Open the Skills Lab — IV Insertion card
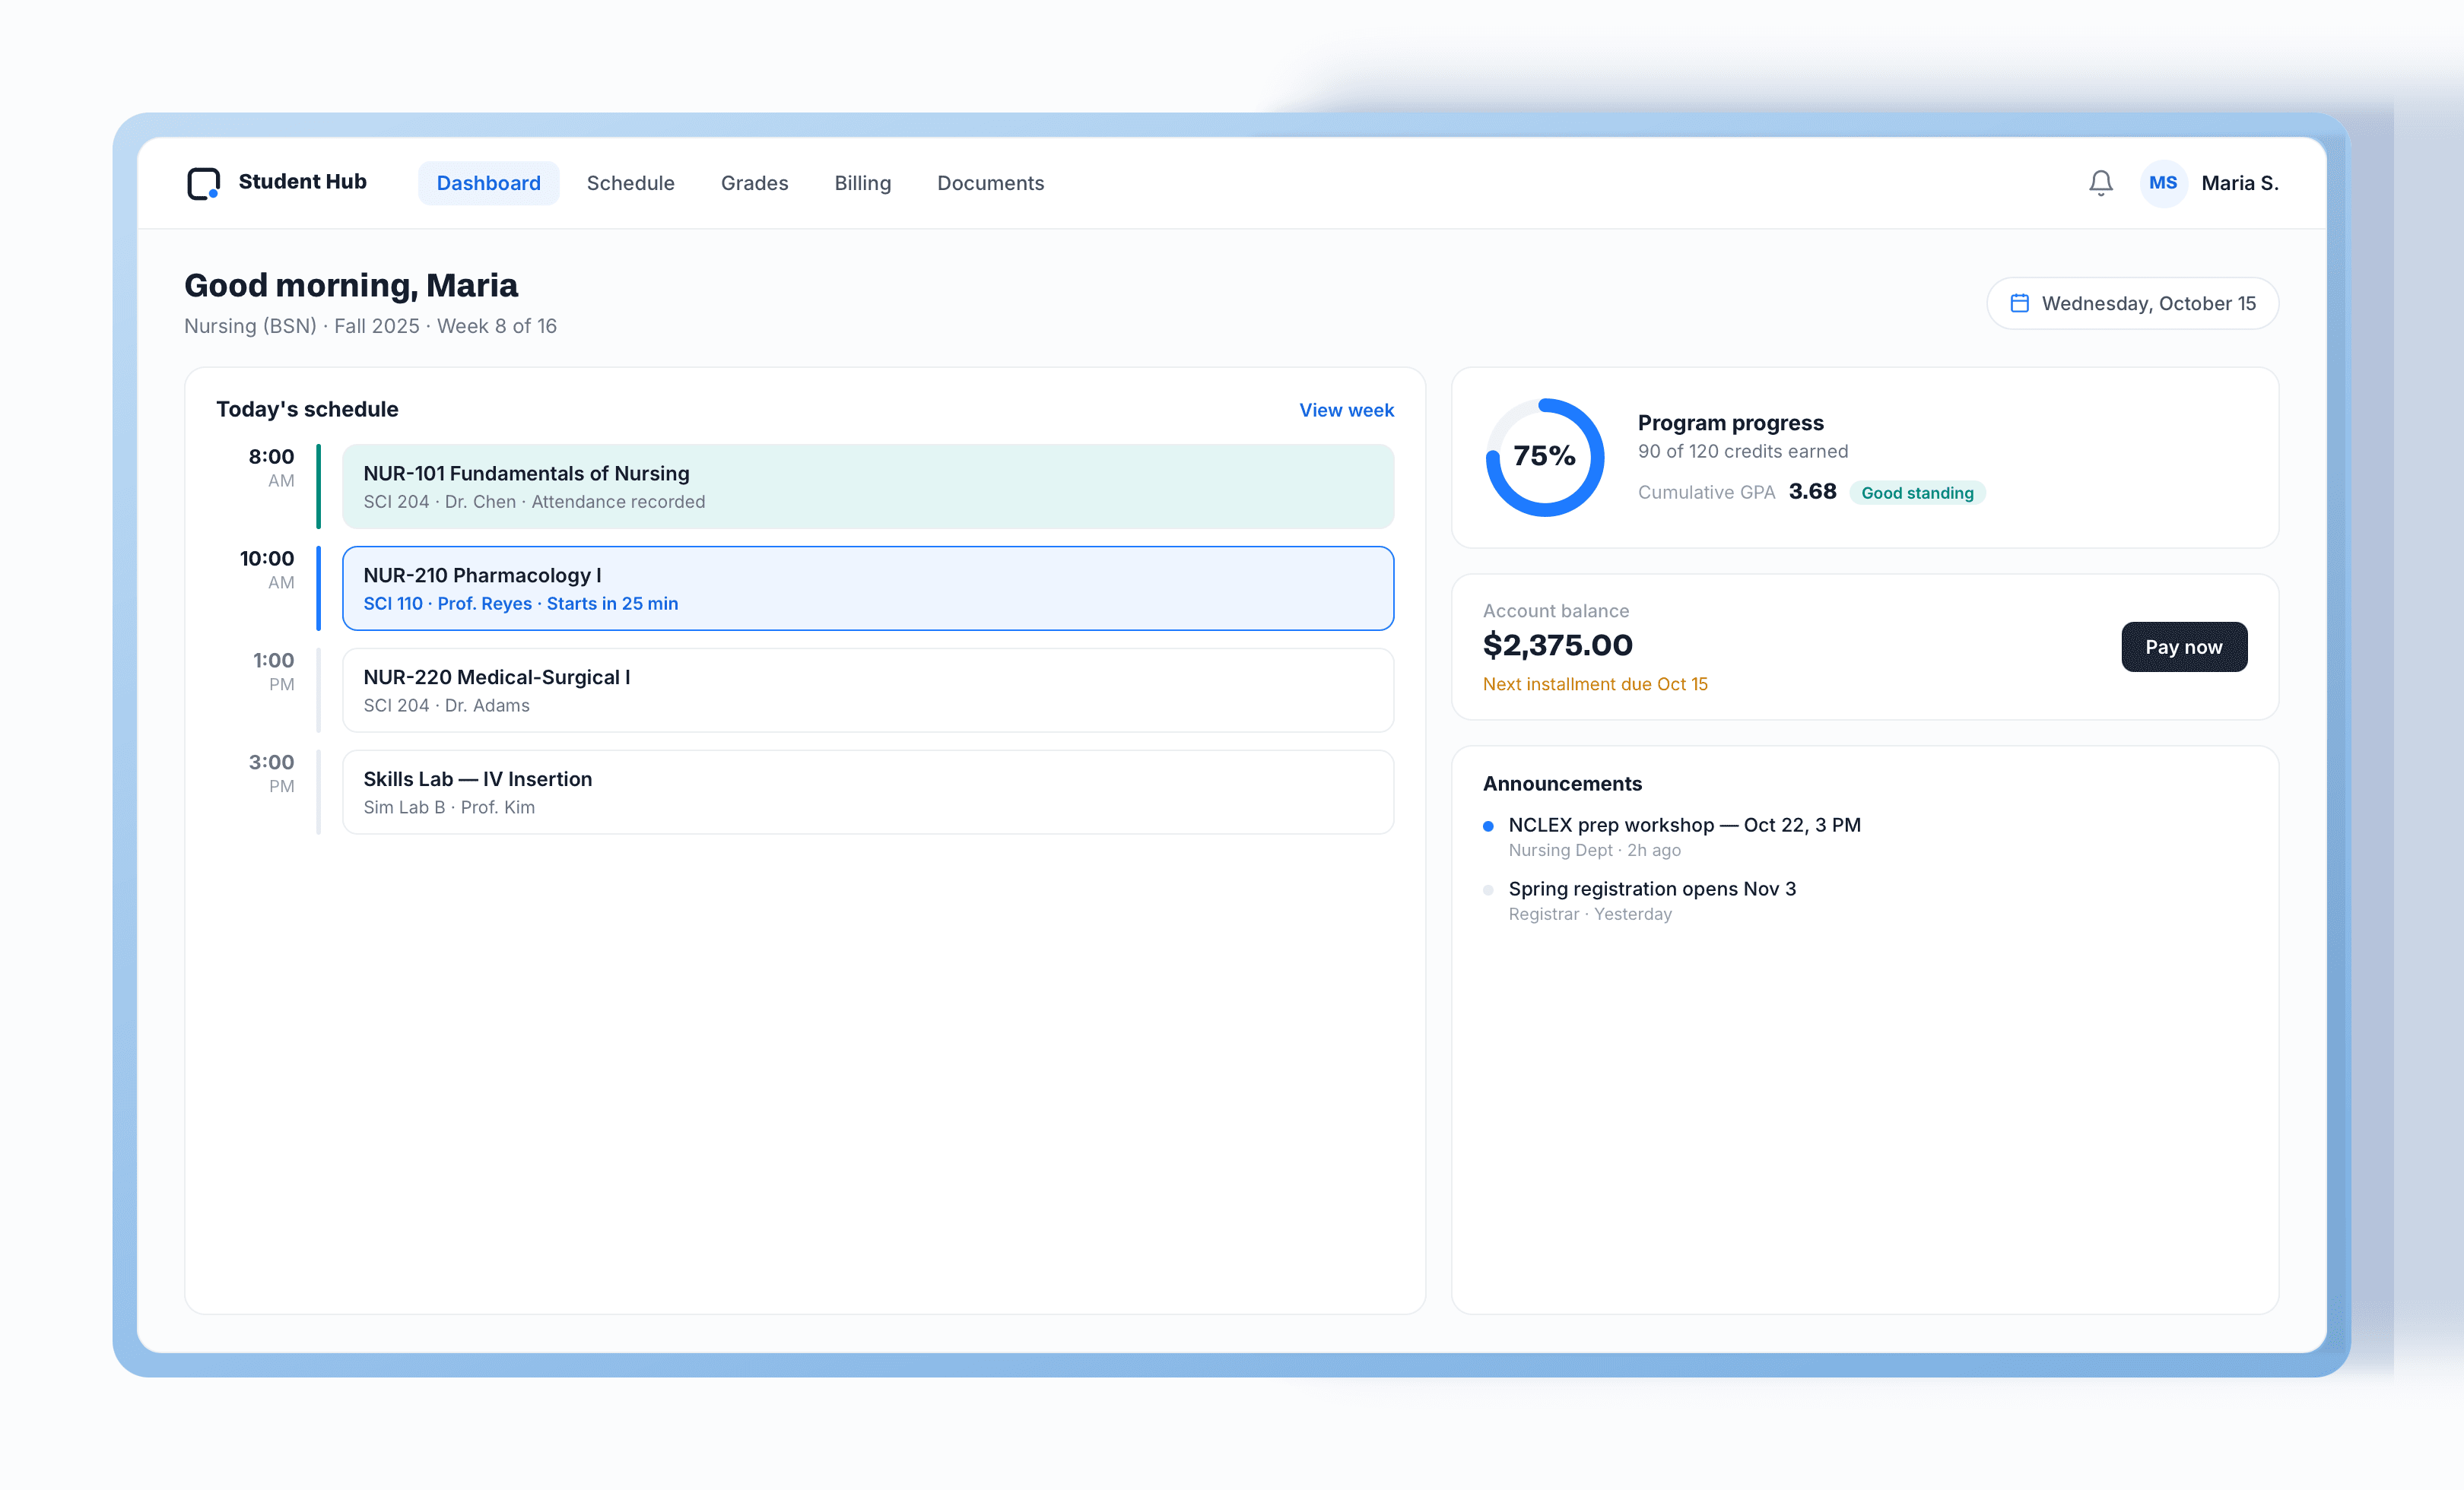 click(868, 792)
